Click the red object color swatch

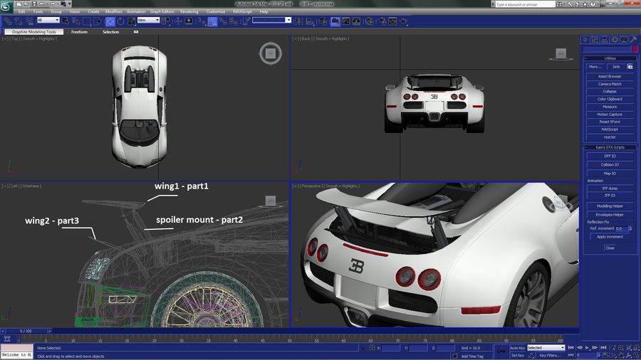(635, 49)
